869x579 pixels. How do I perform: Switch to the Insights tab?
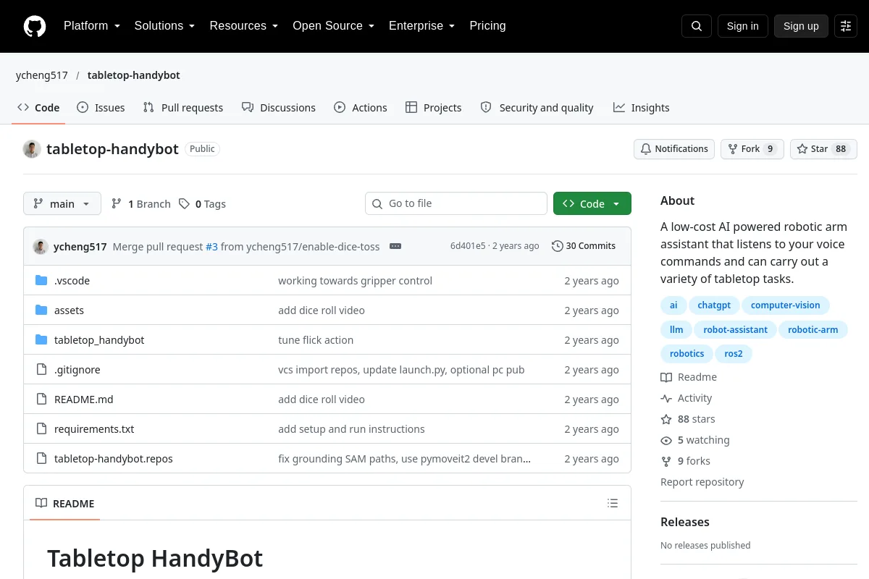[x=641, y=108]
